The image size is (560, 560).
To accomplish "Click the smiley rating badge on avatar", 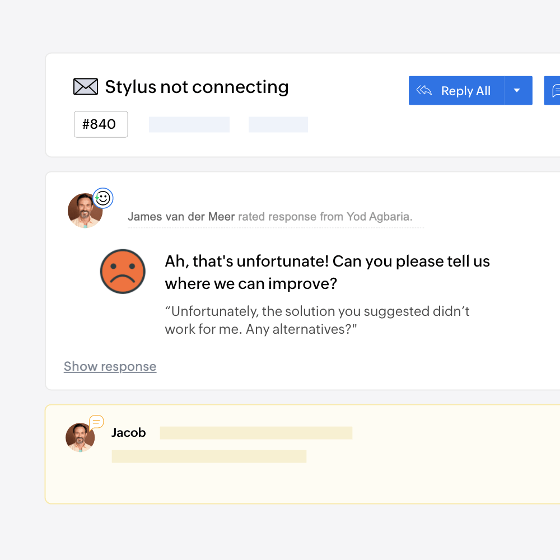I will click(103, 198).
